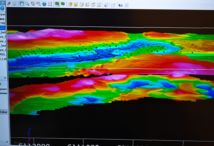214x146 pixels.
Task: Click the Z axis orientation gizmo
Action: point(29,135)
